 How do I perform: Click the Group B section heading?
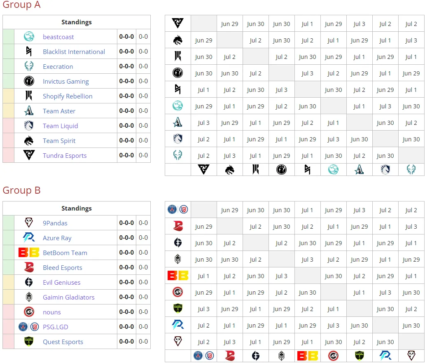click(x=21, y=190)
